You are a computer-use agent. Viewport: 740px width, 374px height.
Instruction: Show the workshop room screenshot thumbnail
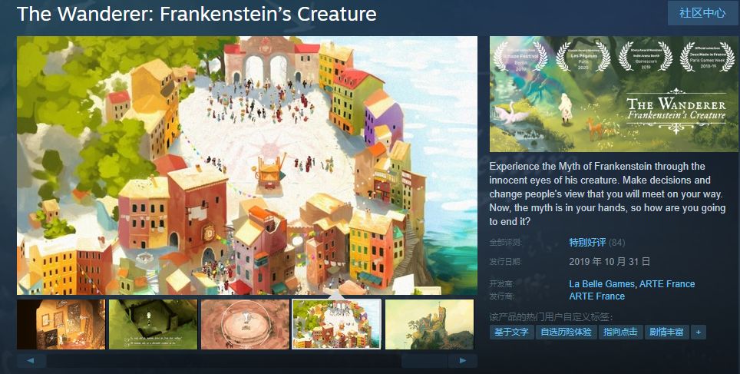click(x=61, y=324)
